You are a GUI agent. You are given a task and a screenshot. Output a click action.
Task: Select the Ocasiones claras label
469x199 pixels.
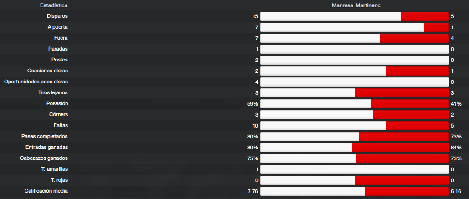click(x=47, y=71)
